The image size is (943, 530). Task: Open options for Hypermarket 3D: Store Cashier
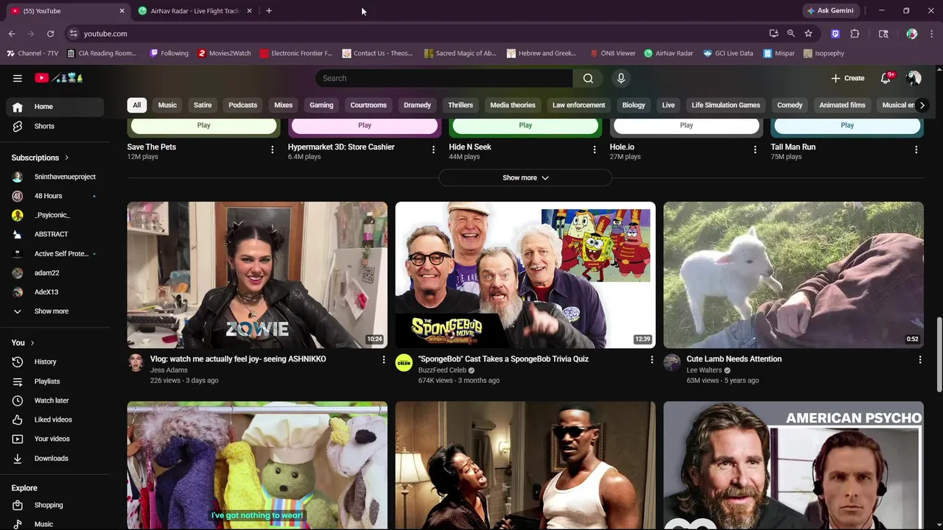(x=433, y=149)
